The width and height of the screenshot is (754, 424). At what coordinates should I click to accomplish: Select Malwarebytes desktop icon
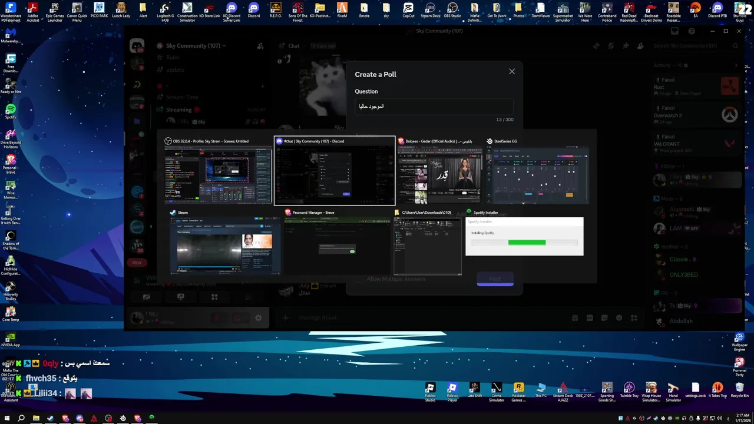pos(11,35)
